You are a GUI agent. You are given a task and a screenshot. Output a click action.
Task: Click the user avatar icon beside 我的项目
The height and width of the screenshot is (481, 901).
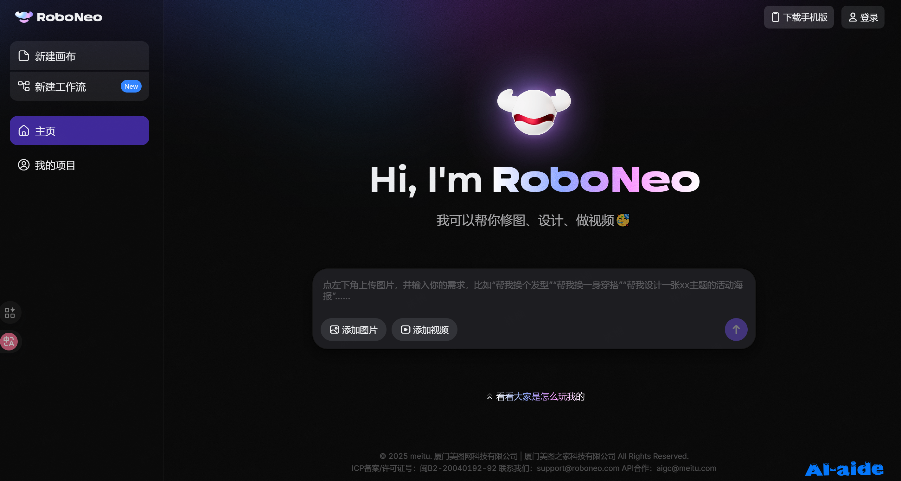tap(24, 165)
